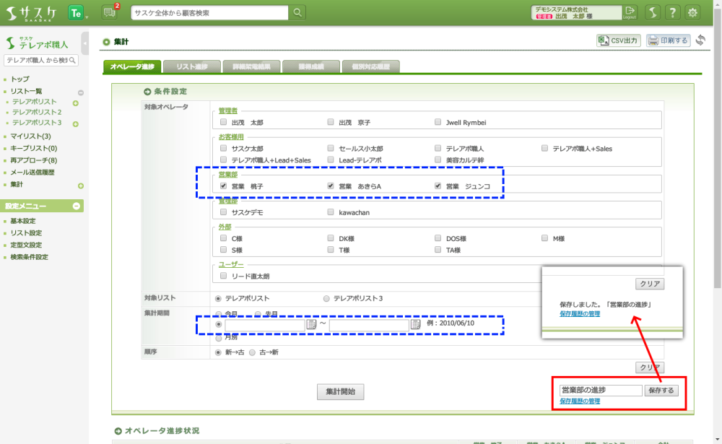Click the 営業部の進捗 save name field
Image resolution: width=722 pixels, height=444 pixels.
tap(600, 391)
